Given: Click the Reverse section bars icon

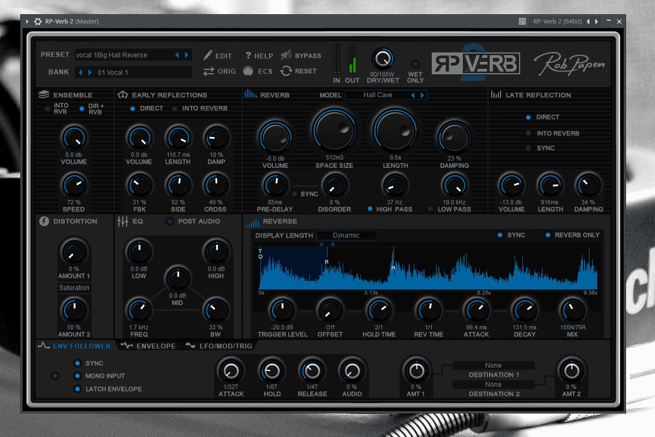Looking at the screenshot, I should pyautogui.click(x=253, y=222).
